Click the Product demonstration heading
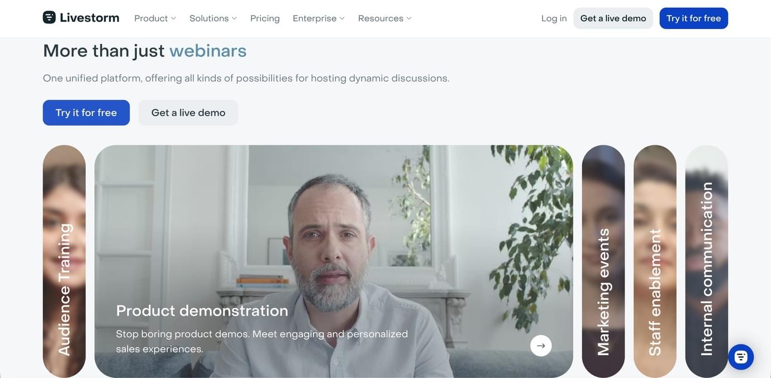 202,310
